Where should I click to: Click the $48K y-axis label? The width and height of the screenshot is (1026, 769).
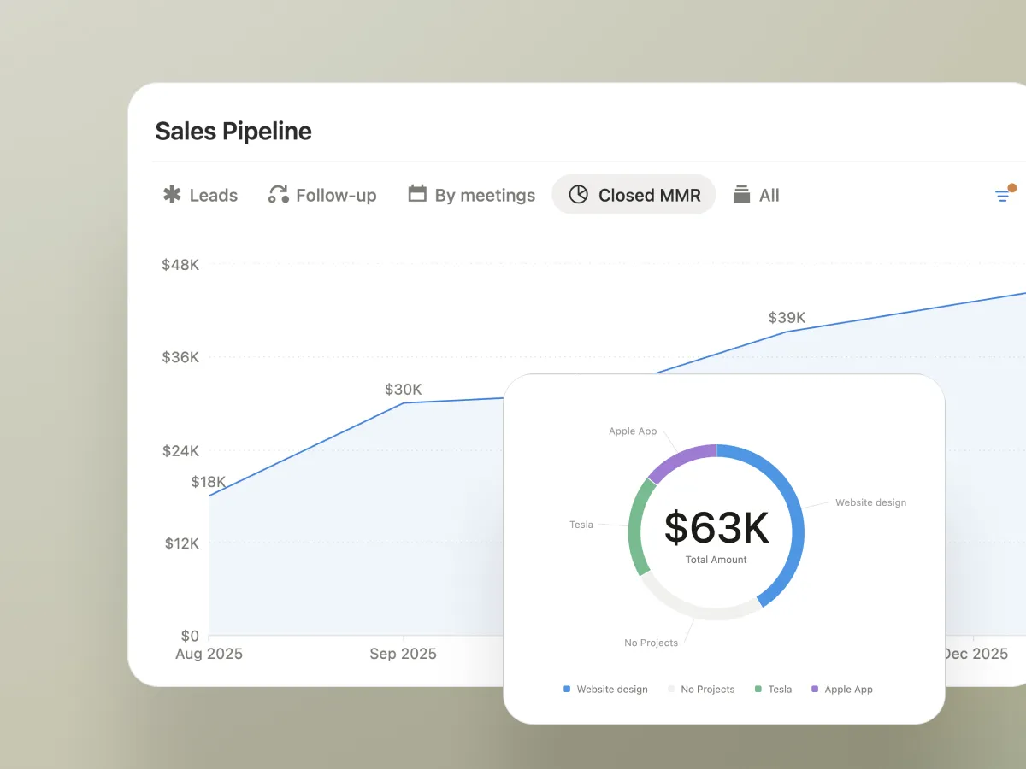click(x=180, y=265)
